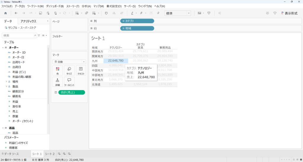The width and height of the screenshot is (303, 162).
Task: Click the save icon in toolbar
Action: pyautogui.click(x=40, y=13)
